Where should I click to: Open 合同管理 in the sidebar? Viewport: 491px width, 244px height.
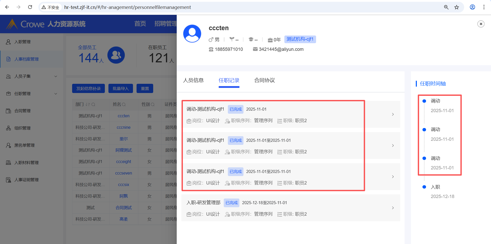(23, 111)
